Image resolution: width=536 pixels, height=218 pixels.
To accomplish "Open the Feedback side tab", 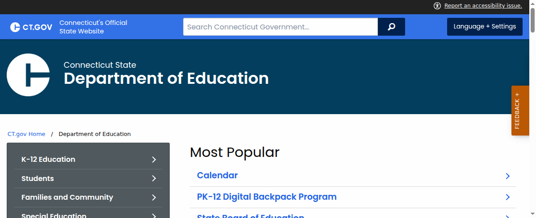I will tap(520, 111).
